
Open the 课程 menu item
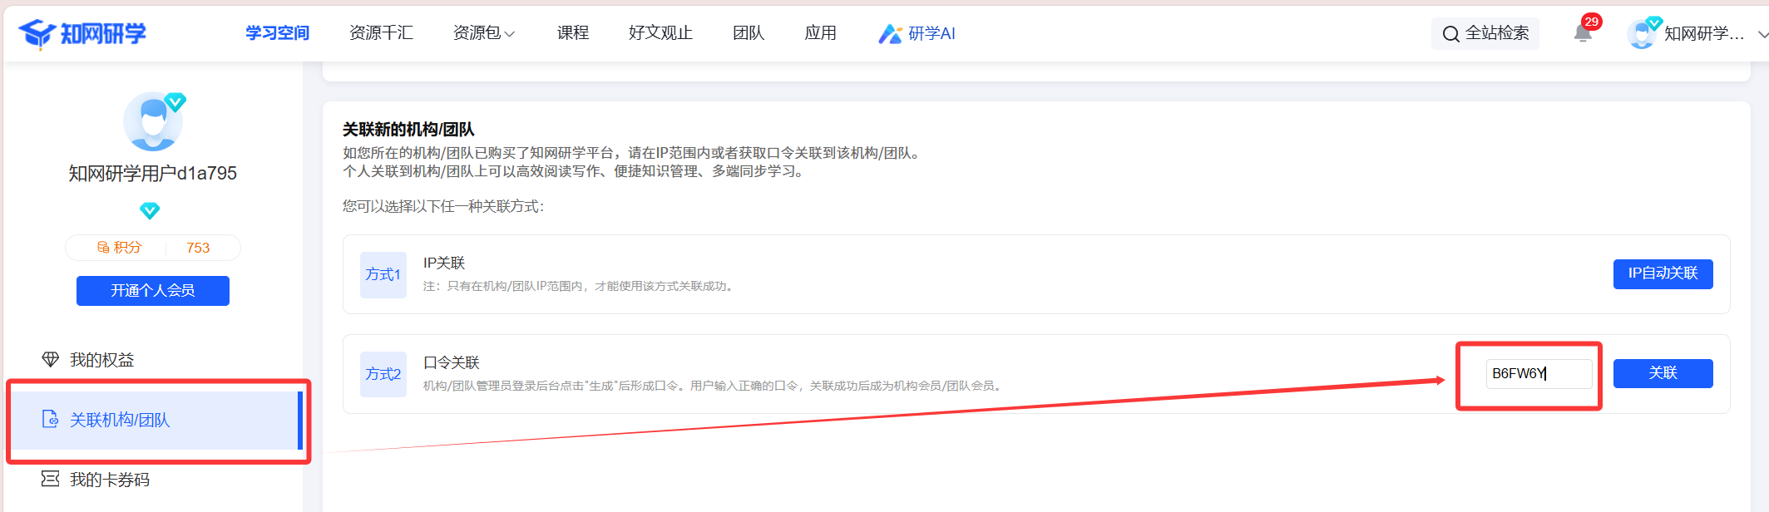[573, 33]
